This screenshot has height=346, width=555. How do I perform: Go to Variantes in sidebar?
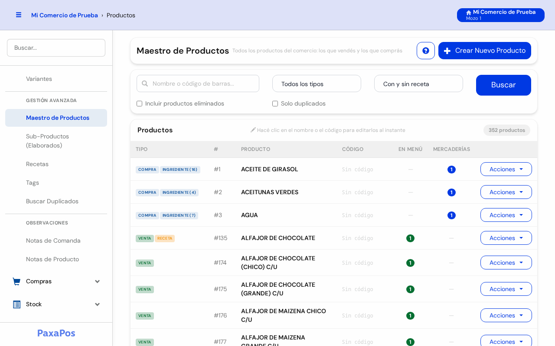click(x=56, y=79)
